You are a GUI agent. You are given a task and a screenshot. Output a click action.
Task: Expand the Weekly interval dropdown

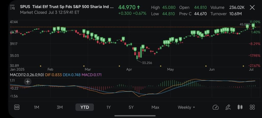tap(187, 107)
